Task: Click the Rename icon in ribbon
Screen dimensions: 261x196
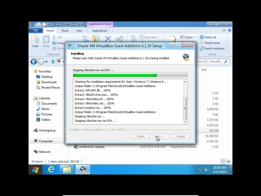Action: pos(119,39)
